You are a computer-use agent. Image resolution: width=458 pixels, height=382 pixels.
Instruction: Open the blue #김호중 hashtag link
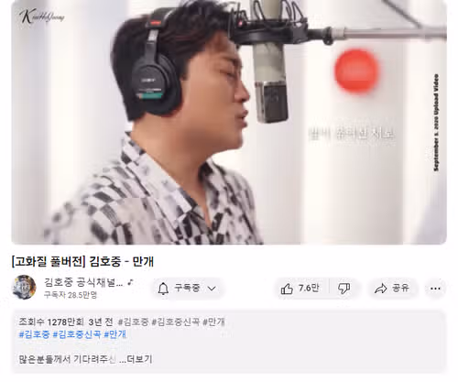(34, 334)
